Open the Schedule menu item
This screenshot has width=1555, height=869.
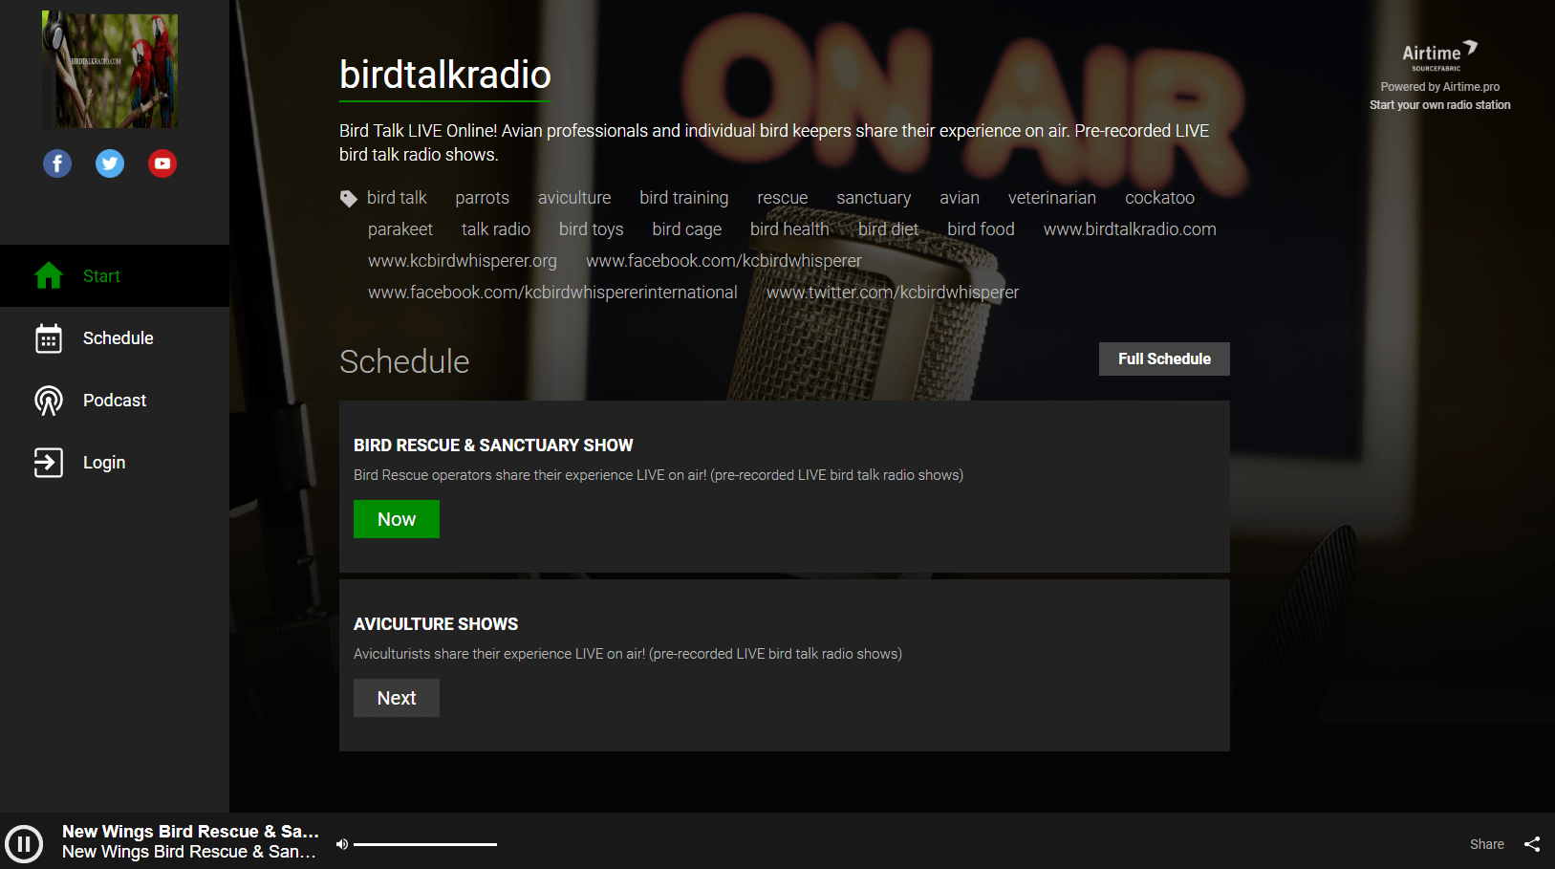tap(115, 338)
